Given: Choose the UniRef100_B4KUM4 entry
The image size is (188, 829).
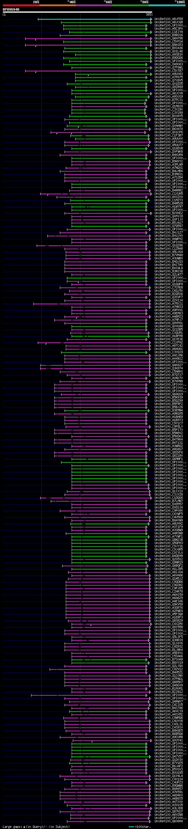Looking at the screenshot, I should point(169,155).
